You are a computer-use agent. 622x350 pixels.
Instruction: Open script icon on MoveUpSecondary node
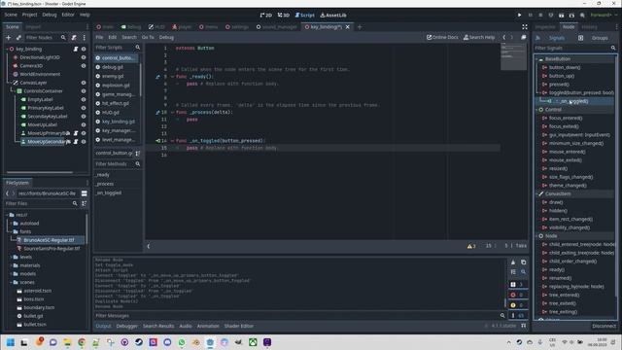76,142
